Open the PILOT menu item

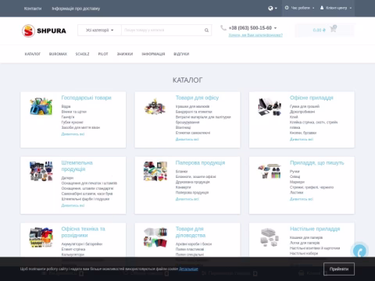[x=103, y=54]
